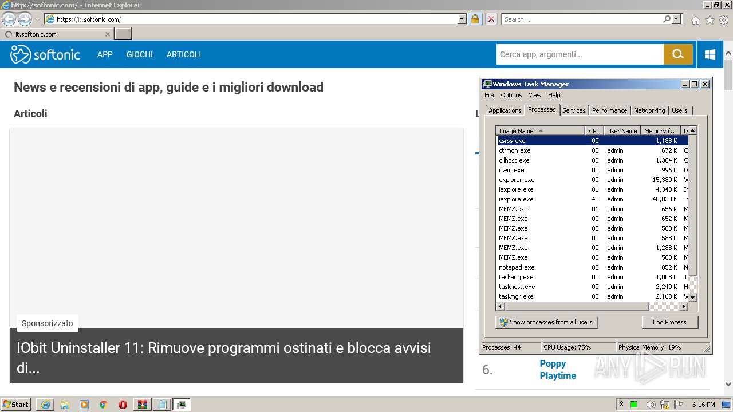Open Task Manager Help menu

pos(554,95)
